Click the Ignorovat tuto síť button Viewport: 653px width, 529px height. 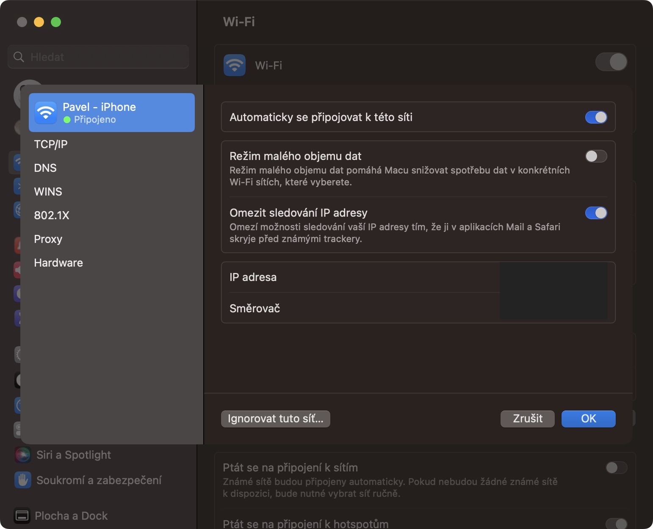click(x=275, y=419)
